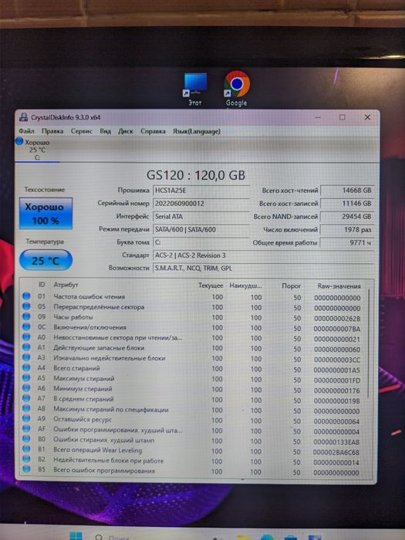Image resolution: width=405 pixels, height=540 pixels.
Task: Click the blue status icon for attribute A7
Action: pos(26,398)
